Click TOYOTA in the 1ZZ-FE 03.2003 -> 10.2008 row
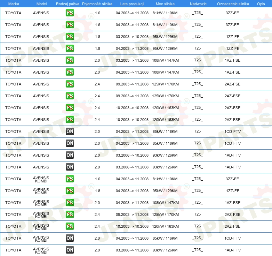 coord(13,37)
